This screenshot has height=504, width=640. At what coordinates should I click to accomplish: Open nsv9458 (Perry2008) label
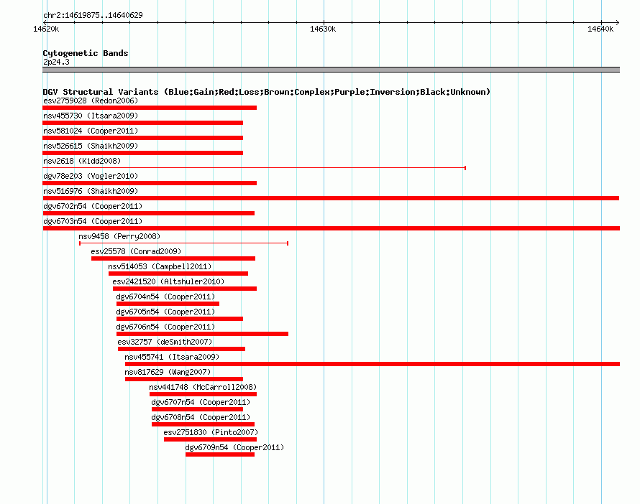[x=119, y=236]
